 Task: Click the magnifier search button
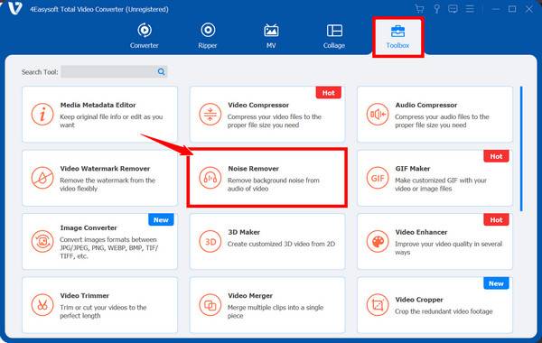pos(161,72)
